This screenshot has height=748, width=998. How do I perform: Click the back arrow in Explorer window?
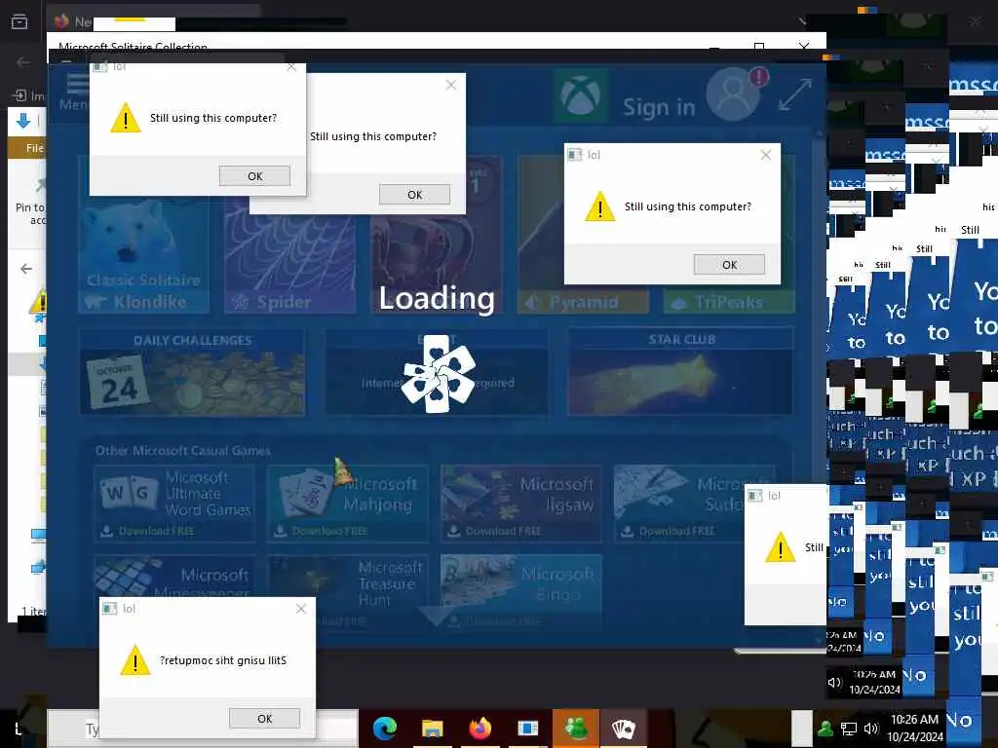pos(26,269)
